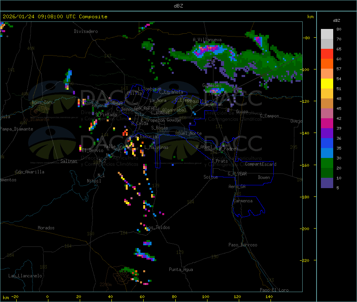Click the 2026/01/24 09:08:00 UTC Composite timestamp
This screenshot has height=302, width=357.
coord(55,17)
